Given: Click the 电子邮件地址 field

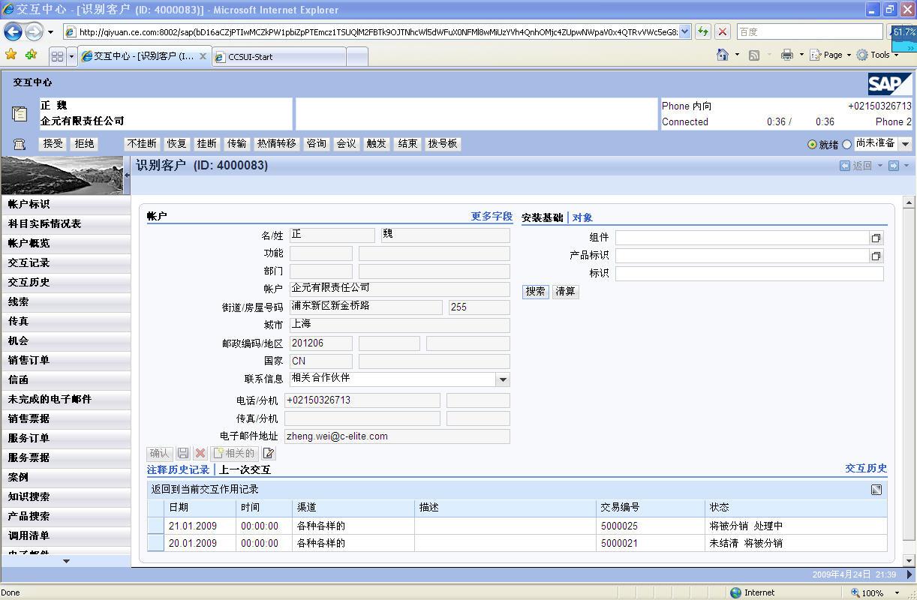Looking at the screenshot, I should coord(397,436).
